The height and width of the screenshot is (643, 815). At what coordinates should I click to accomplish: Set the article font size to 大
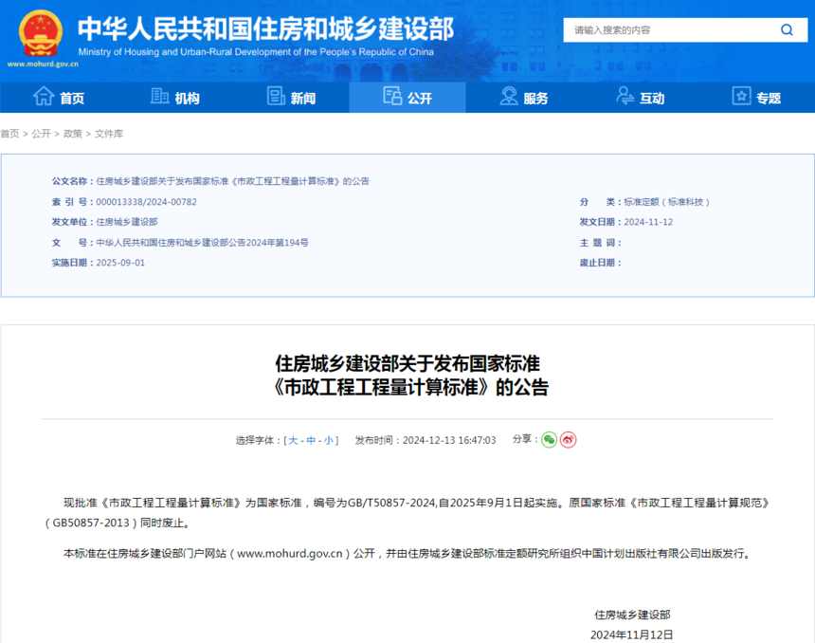(x=293, y=441)
